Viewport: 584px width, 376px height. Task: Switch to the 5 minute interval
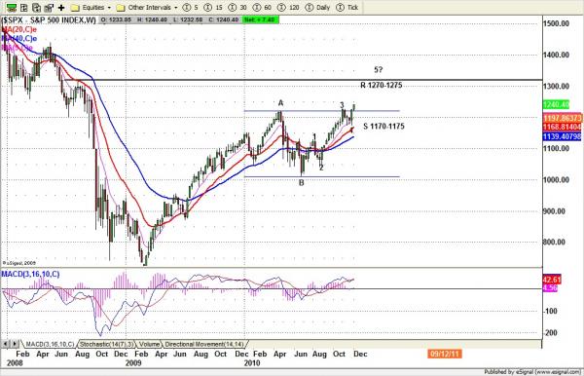click(x=191, y=8)
